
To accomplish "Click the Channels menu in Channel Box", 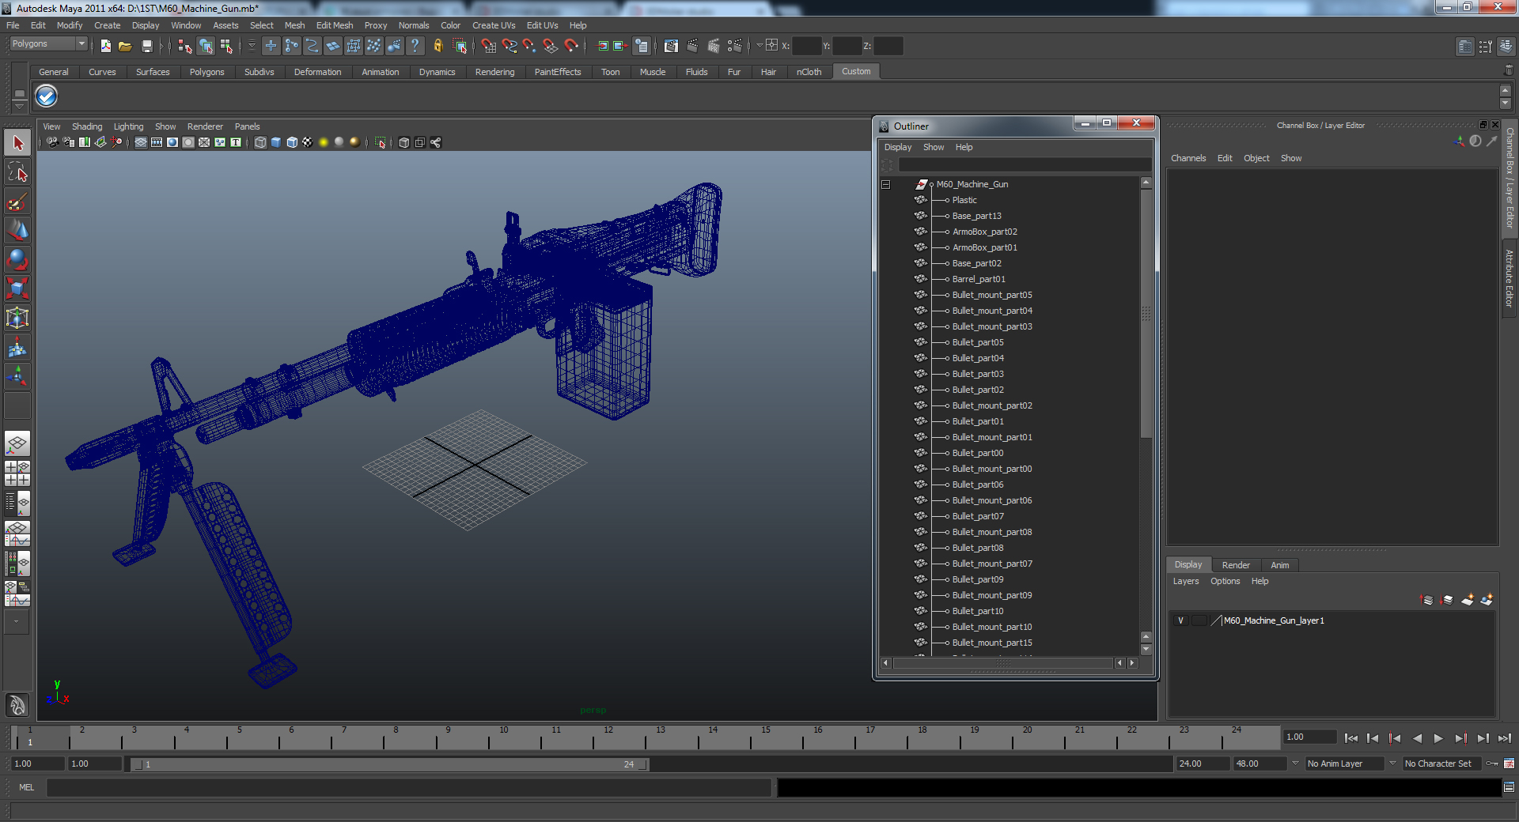I will coord(1188,158).
